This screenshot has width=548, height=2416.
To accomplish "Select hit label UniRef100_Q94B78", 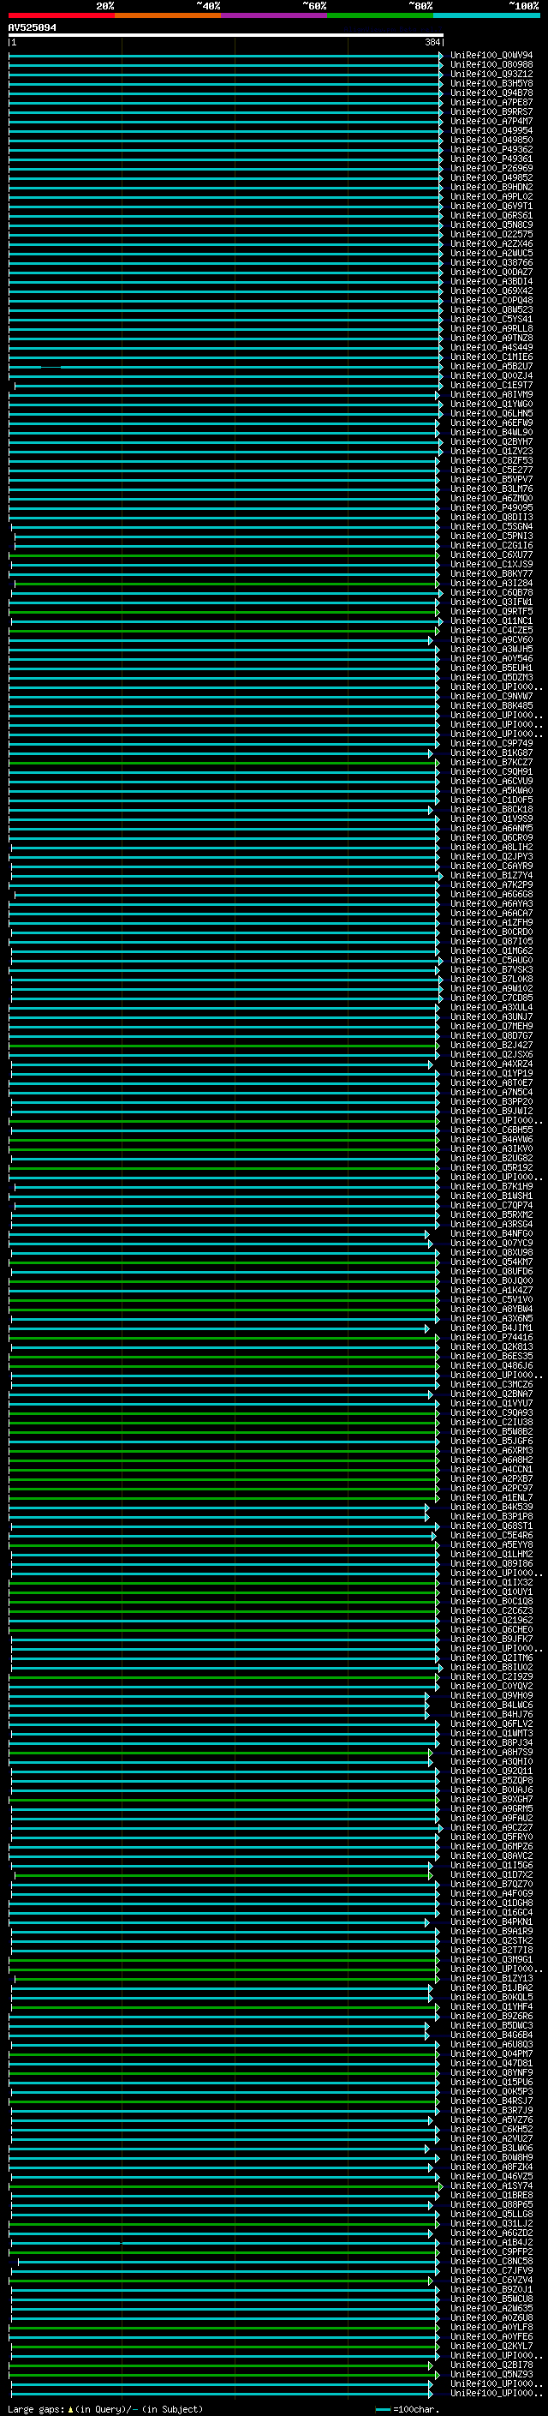I will coord(491,93).
